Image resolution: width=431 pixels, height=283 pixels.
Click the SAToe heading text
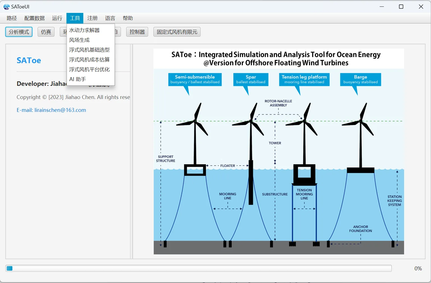point(29,60)
